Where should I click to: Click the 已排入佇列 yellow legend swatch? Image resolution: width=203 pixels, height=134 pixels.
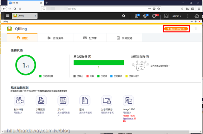pyautogui.click(x=127, y=76)
